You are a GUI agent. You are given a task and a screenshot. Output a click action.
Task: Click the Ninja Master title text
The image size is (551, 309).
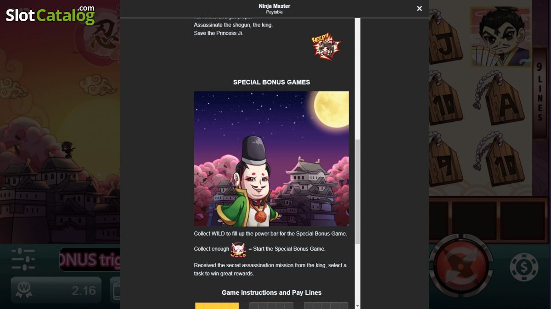[x=275, y=6]
